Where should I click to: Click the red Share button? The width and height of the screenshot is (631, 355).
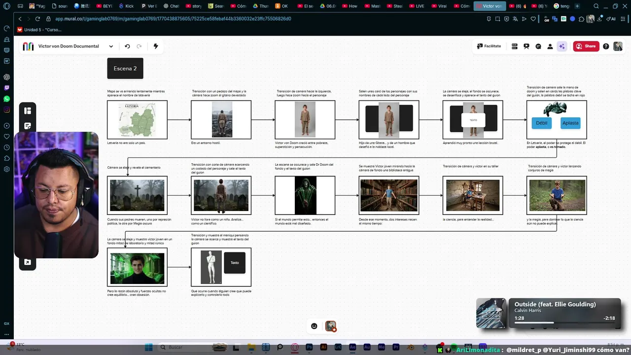pos(586,46)
